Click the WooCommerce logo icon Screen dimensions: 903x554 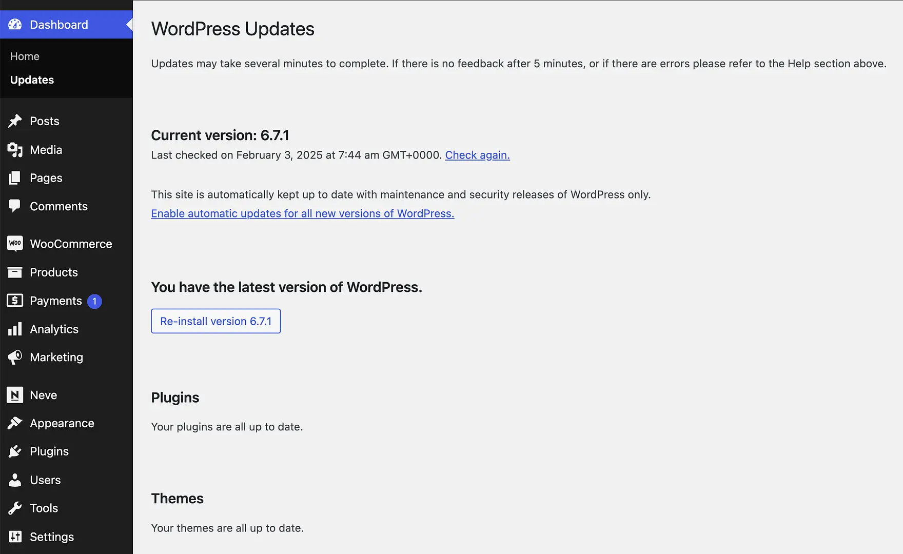click(x=15, y=243)
